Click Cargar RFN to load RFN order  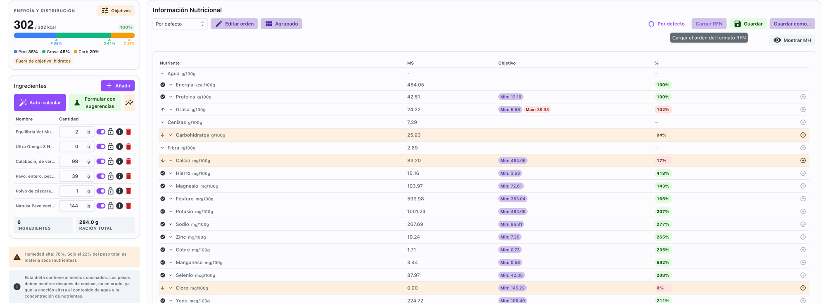(x=709, y=24)
